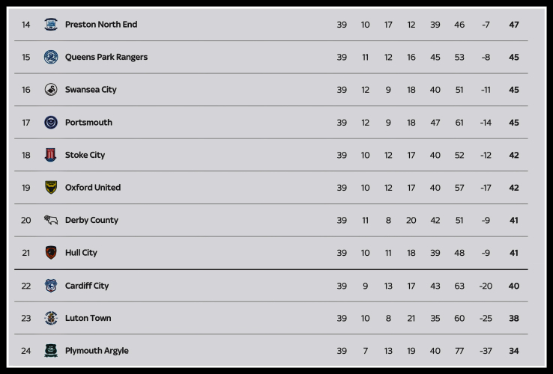
Task: Click the Luton Town club crest
Action: pyautogui.click(x=51, y=318)
